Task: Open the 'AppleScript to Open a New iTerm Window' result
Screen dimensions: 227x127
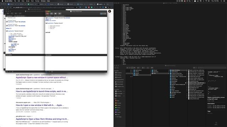Action: [x=42, y=119]
